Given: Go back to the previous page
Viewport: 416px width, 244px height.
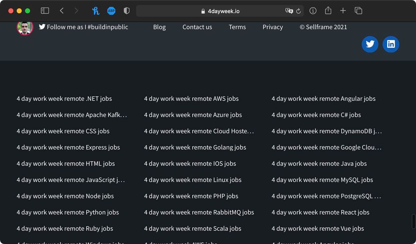Looking at the screenshot, I should 62,11.
